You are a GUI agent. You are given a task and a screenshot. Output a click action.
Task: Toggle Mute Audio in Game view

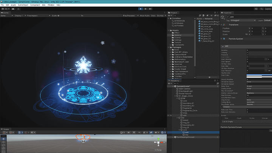tap(145, 15)
